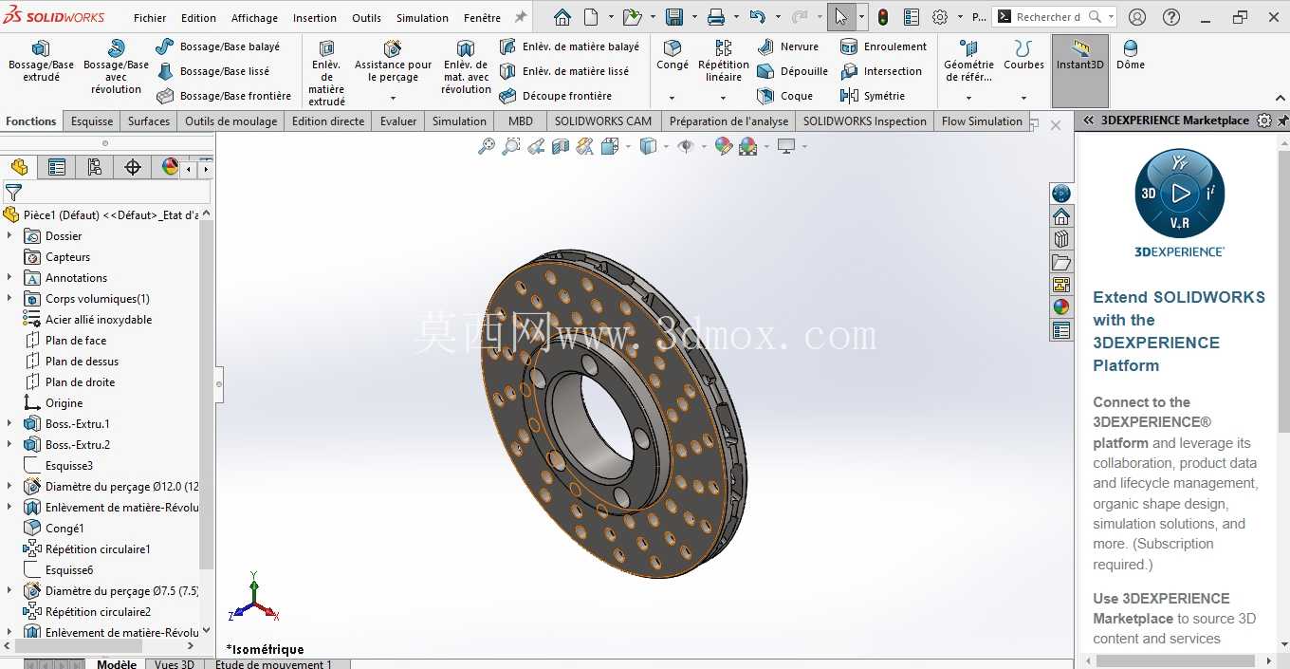Click the Rebuild traffic light icon
Image resolution: width=1290 pixels, height=669 pixels.
click(x=883, y=17)
